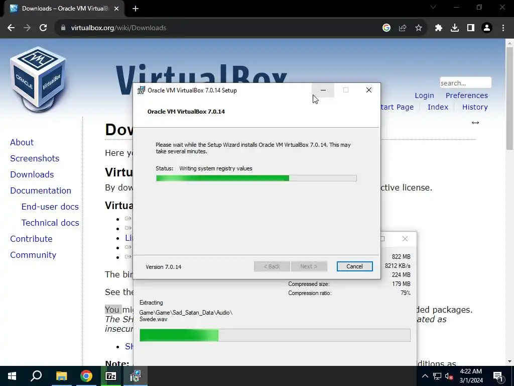Image resolution: width=514 pixels, height=386 pixels.
Task: Click the VirtualBox cube logo
Action: click(x=38, y=79)
